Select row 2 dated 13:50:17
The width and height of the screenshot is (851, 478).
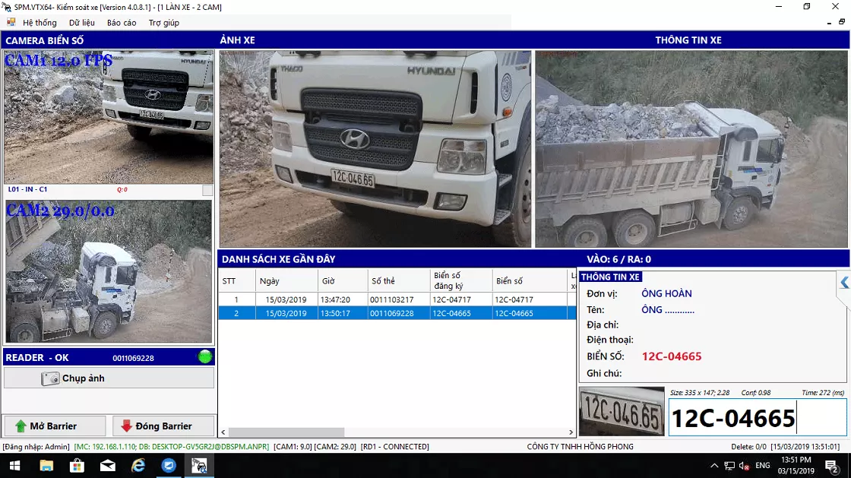point(397,313)
